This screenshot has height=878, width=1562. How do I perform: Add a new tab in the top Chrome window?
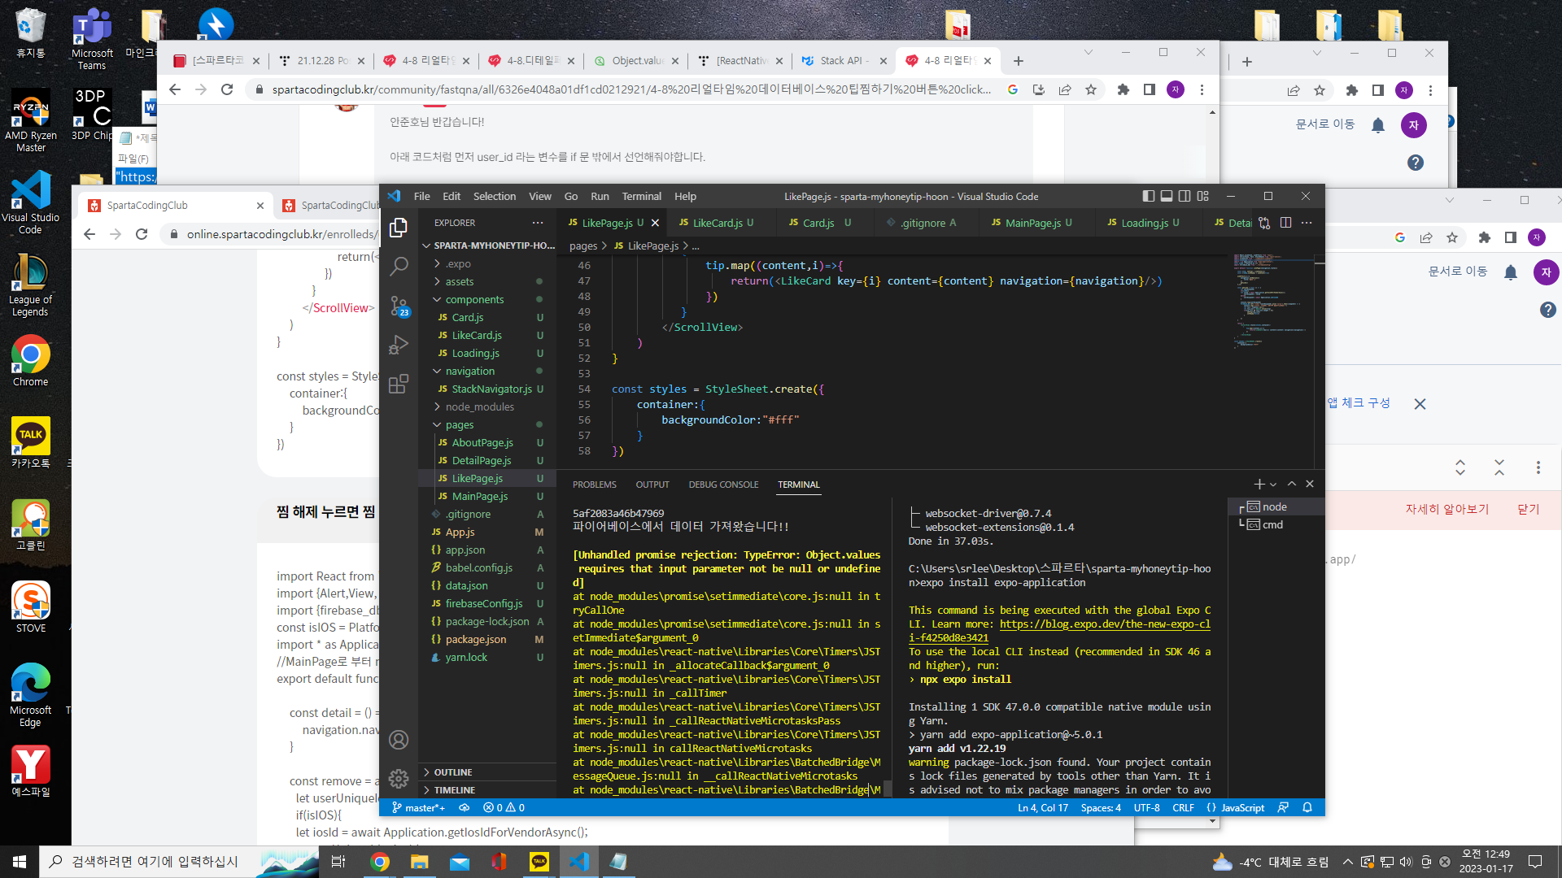(1019, 61)
